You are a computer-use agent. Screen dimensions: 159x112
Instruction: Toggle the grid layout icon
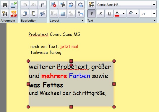coord(63,14)
